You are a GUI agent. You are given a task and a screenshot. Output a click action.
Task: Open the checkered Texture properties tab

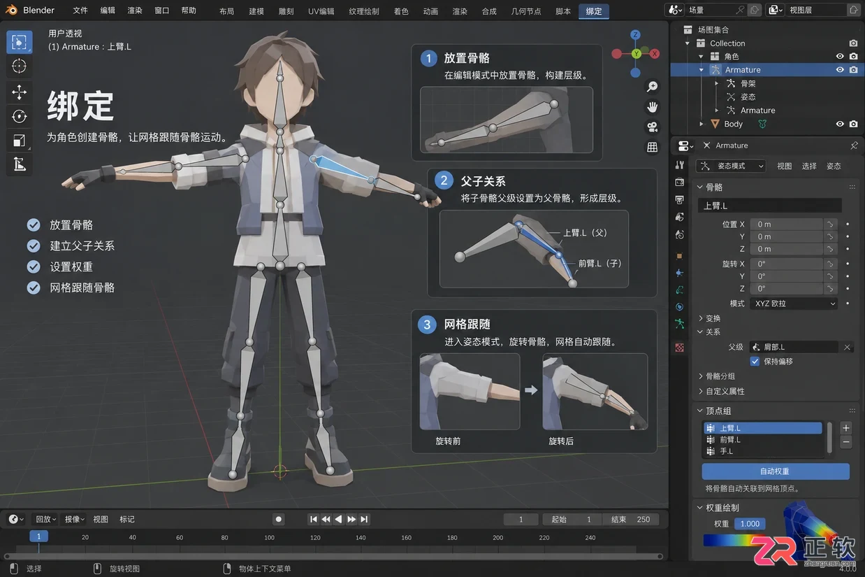pos(679,347)
